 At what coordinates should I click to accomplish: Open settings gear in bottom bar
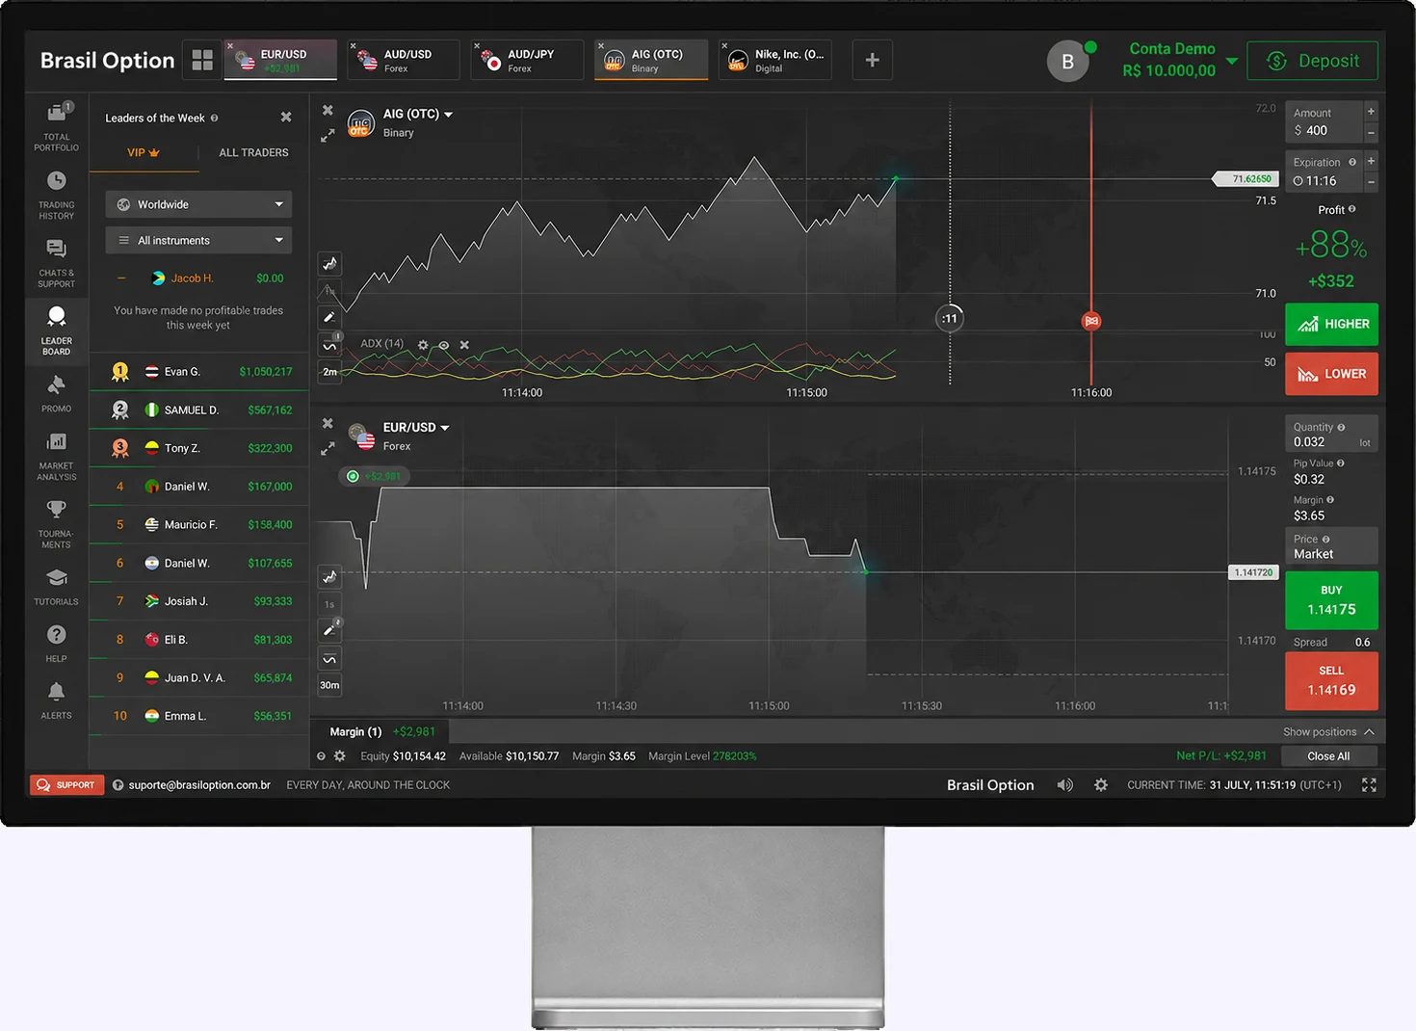1101,785
